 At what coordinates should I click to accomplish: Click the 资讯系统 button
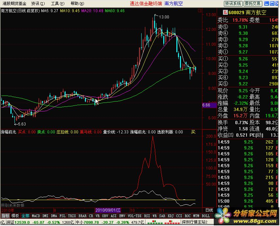tap(233, 3)
